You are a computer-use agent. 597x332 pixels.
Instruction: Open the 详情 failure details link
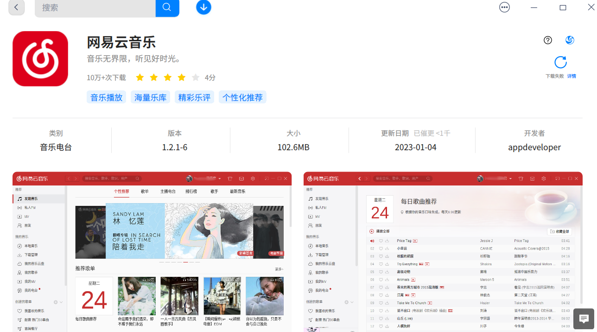[x=572, y=76]
